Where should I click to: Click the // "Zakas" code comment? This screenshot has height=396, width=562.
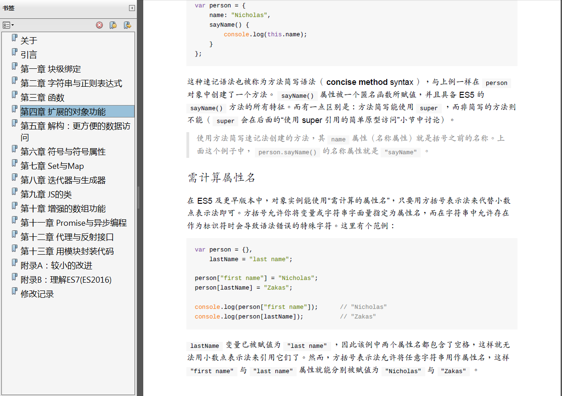(x=358, y=317)
